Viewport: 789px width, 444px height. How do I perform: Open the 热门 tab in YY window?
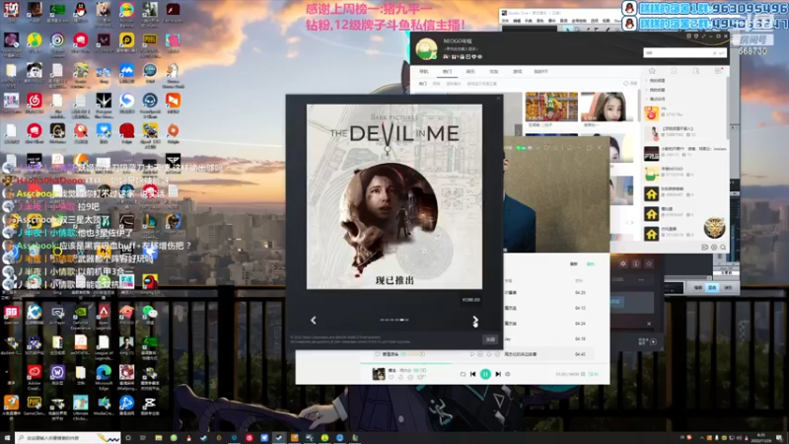tap(447, 71)
